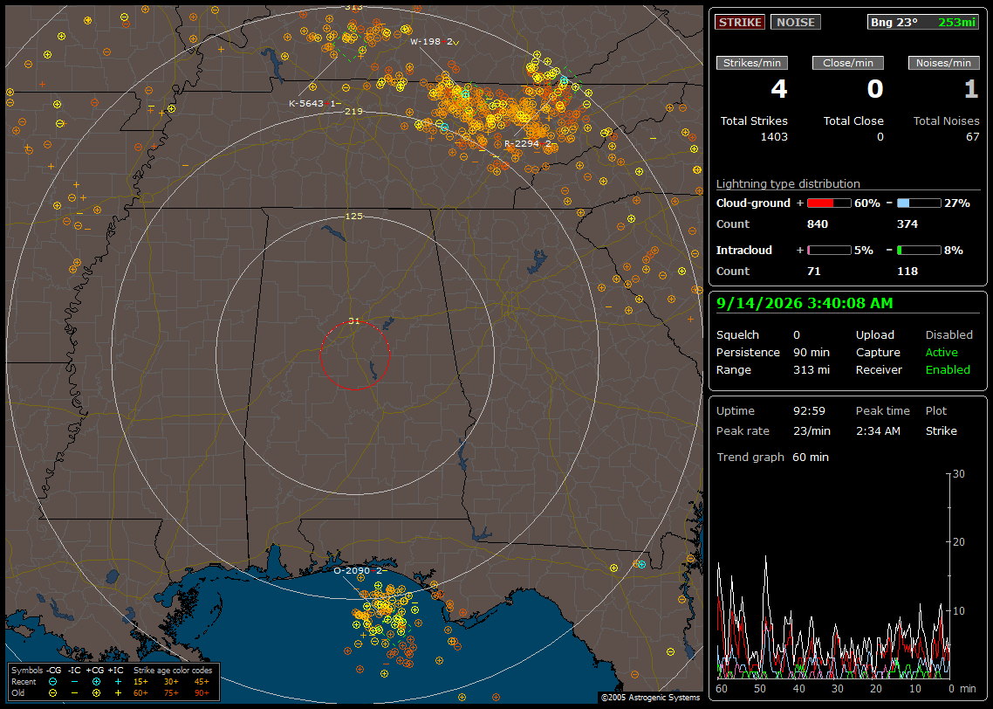Select the Close/min label button
The height and width of the screenshot is (709, 993).
coord(848,63)
